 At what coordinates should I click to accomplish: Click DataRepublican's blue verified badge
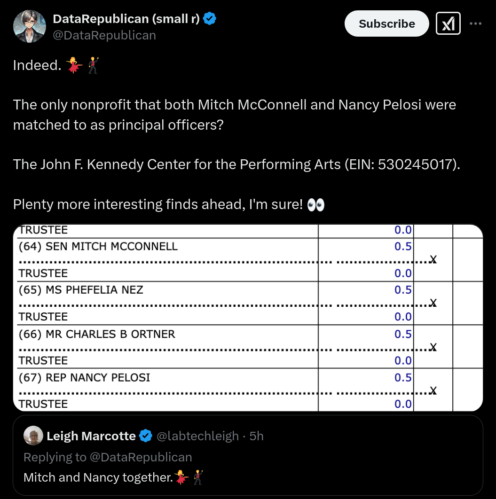pyautogui.click(x=210, y=19)
